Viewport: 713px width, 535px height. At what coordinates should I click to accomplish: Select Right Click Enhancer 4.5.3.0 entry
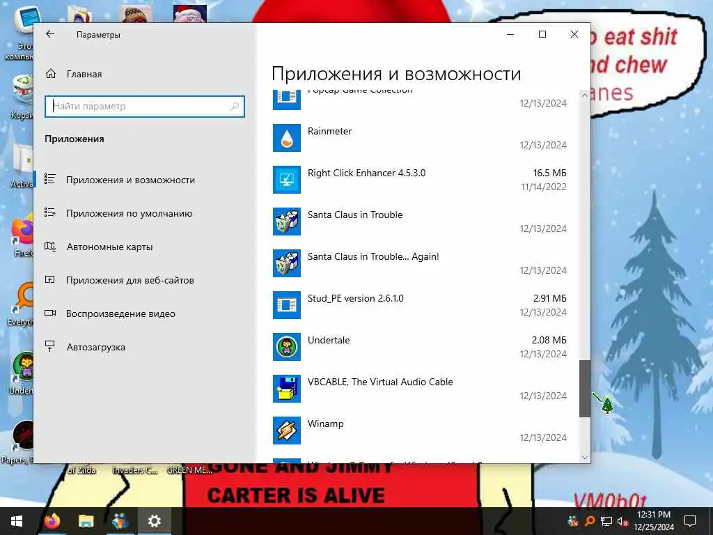(366, 173)
